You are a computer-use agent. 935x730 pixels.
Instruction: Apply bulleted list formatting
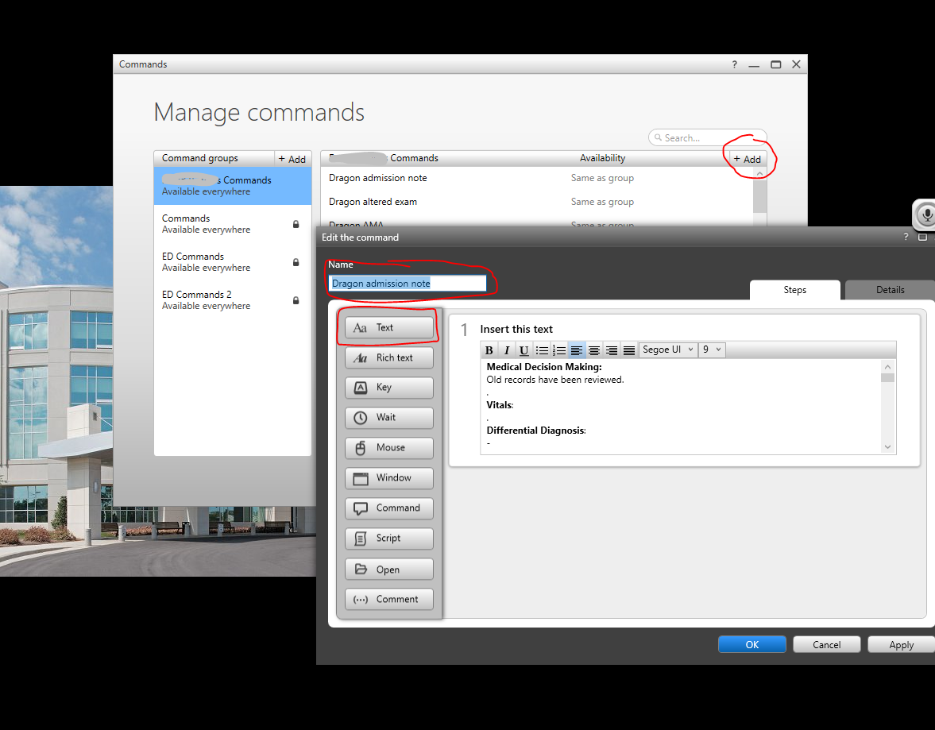click(x=542, y=350)
